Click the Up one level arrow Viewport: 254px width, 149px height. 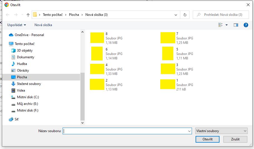point(28,15)
